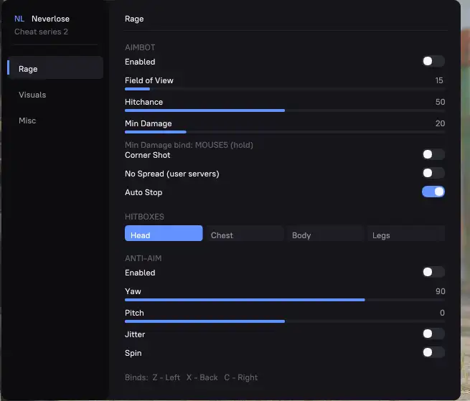The width and height of the screenshot is (470, 401).
Task: Enable No Spread (user servers)
Action: (x=433, y=173)
